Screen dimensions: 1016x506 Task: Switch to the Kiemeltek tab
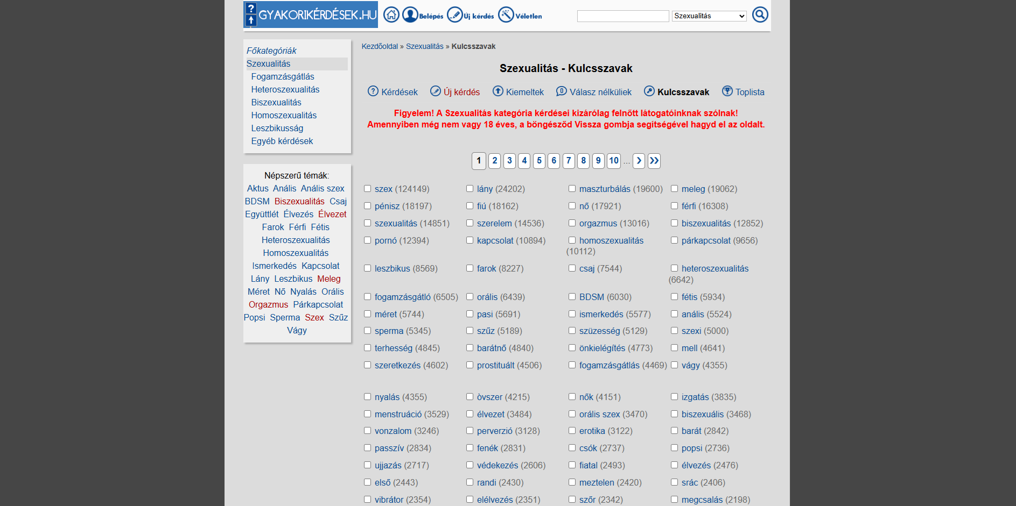525,92
